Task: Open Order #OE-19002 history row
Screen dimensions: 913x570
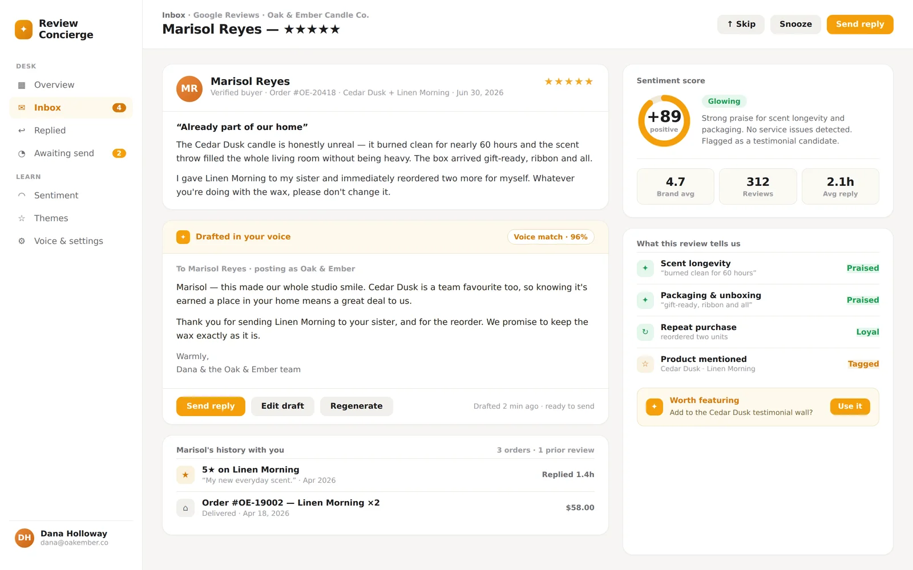Action: tap(385, 508)
